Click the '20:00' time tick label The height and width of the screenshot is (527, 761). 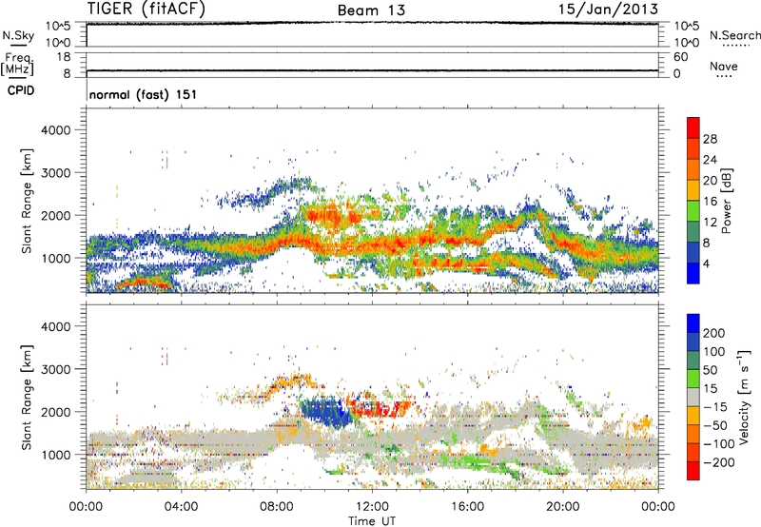(x=562, y=507)
